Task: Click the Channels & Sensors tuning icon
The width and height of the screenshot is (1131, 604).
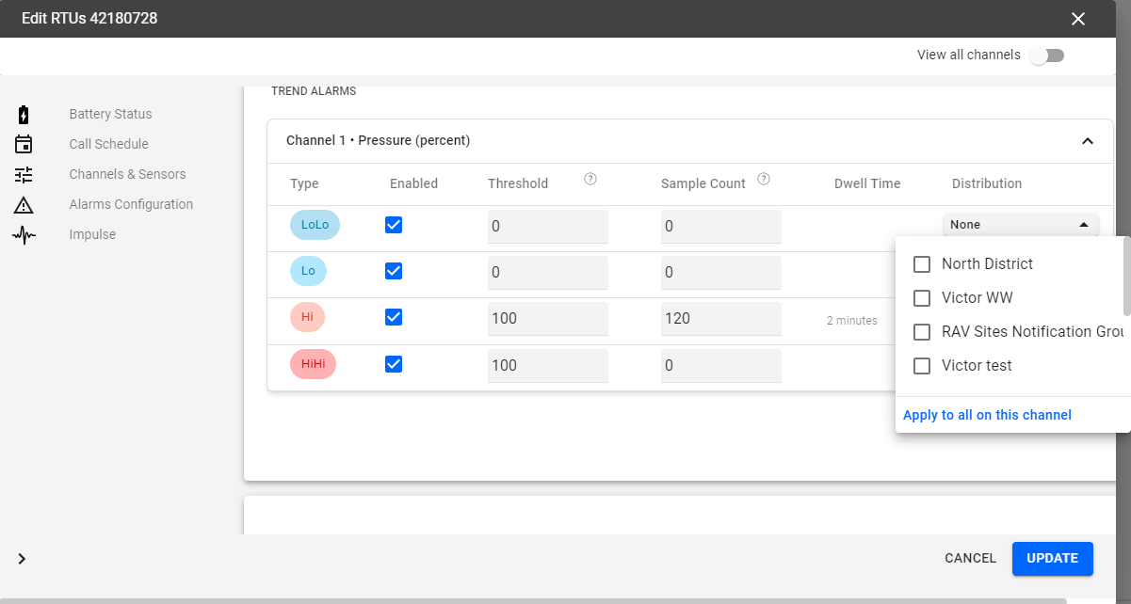Action: 24,175
